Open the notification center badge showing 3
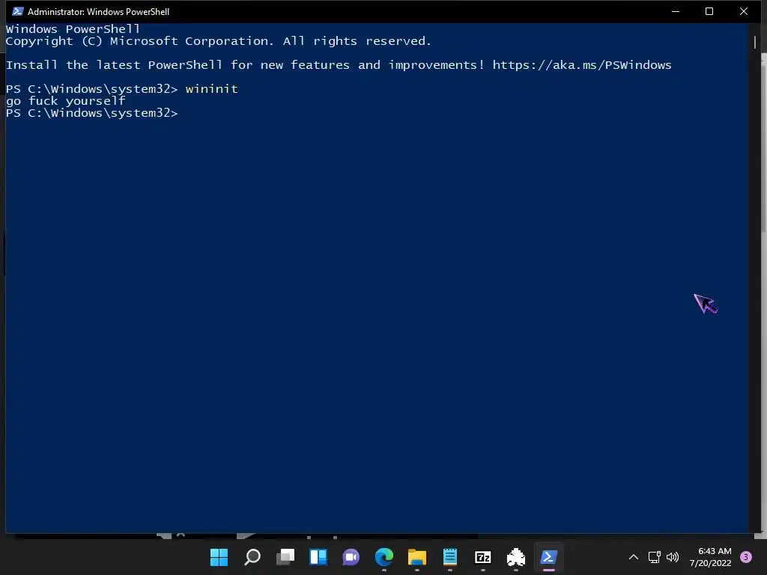767x575 pixels. click(746, 557)
